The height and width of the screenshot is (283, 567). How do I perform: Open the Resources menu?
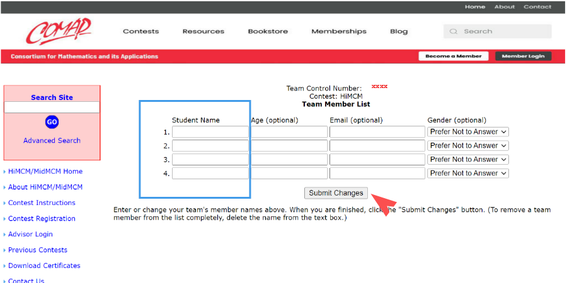point(203,31)
